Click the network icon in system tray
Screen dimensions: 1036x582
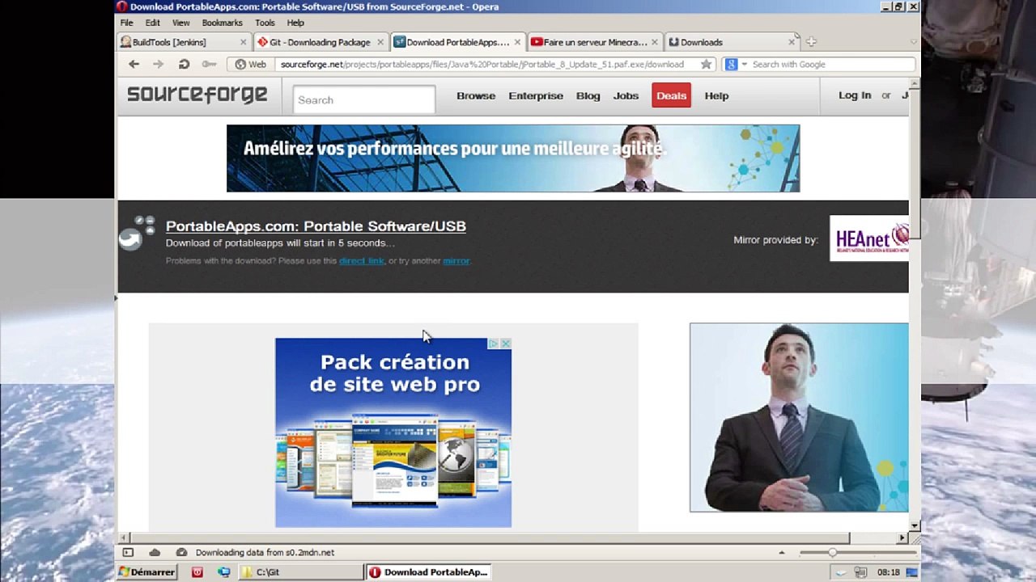(x=860, y=572)
